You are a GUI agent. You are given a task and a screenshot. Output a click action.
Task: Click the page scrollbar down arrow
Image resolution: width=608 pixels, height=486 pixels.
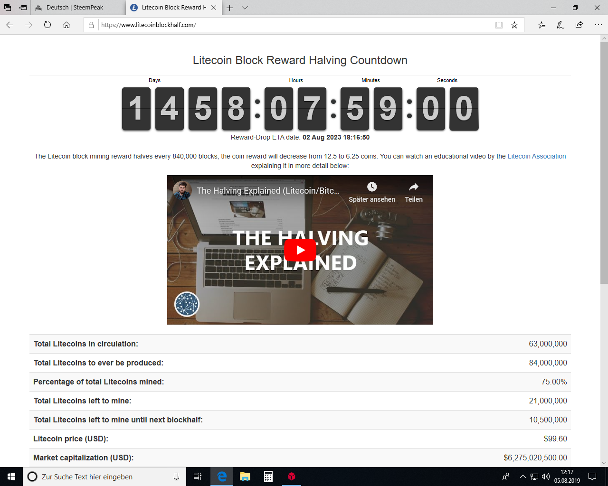[x=604, y=463]
